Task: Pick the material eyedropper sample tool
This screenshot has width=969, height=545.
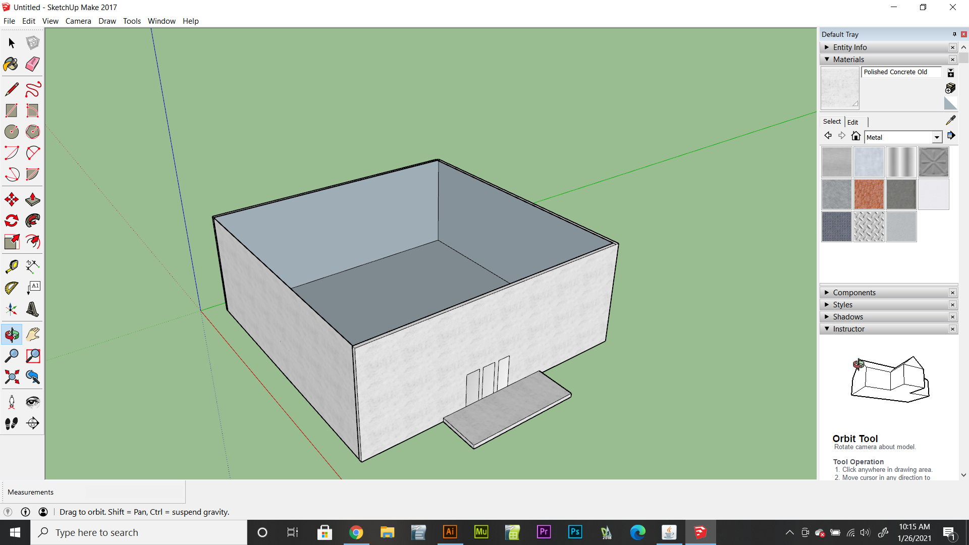Action: coord(951,120)
